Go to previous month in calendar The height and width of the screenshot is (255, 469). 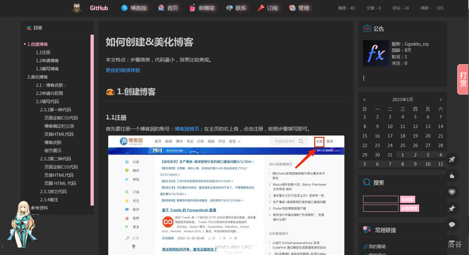click(365, 100)
